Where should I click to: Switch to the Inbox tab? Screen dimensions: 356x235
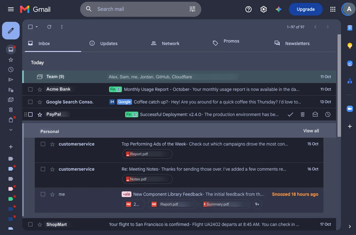click(x=53, y=44)
